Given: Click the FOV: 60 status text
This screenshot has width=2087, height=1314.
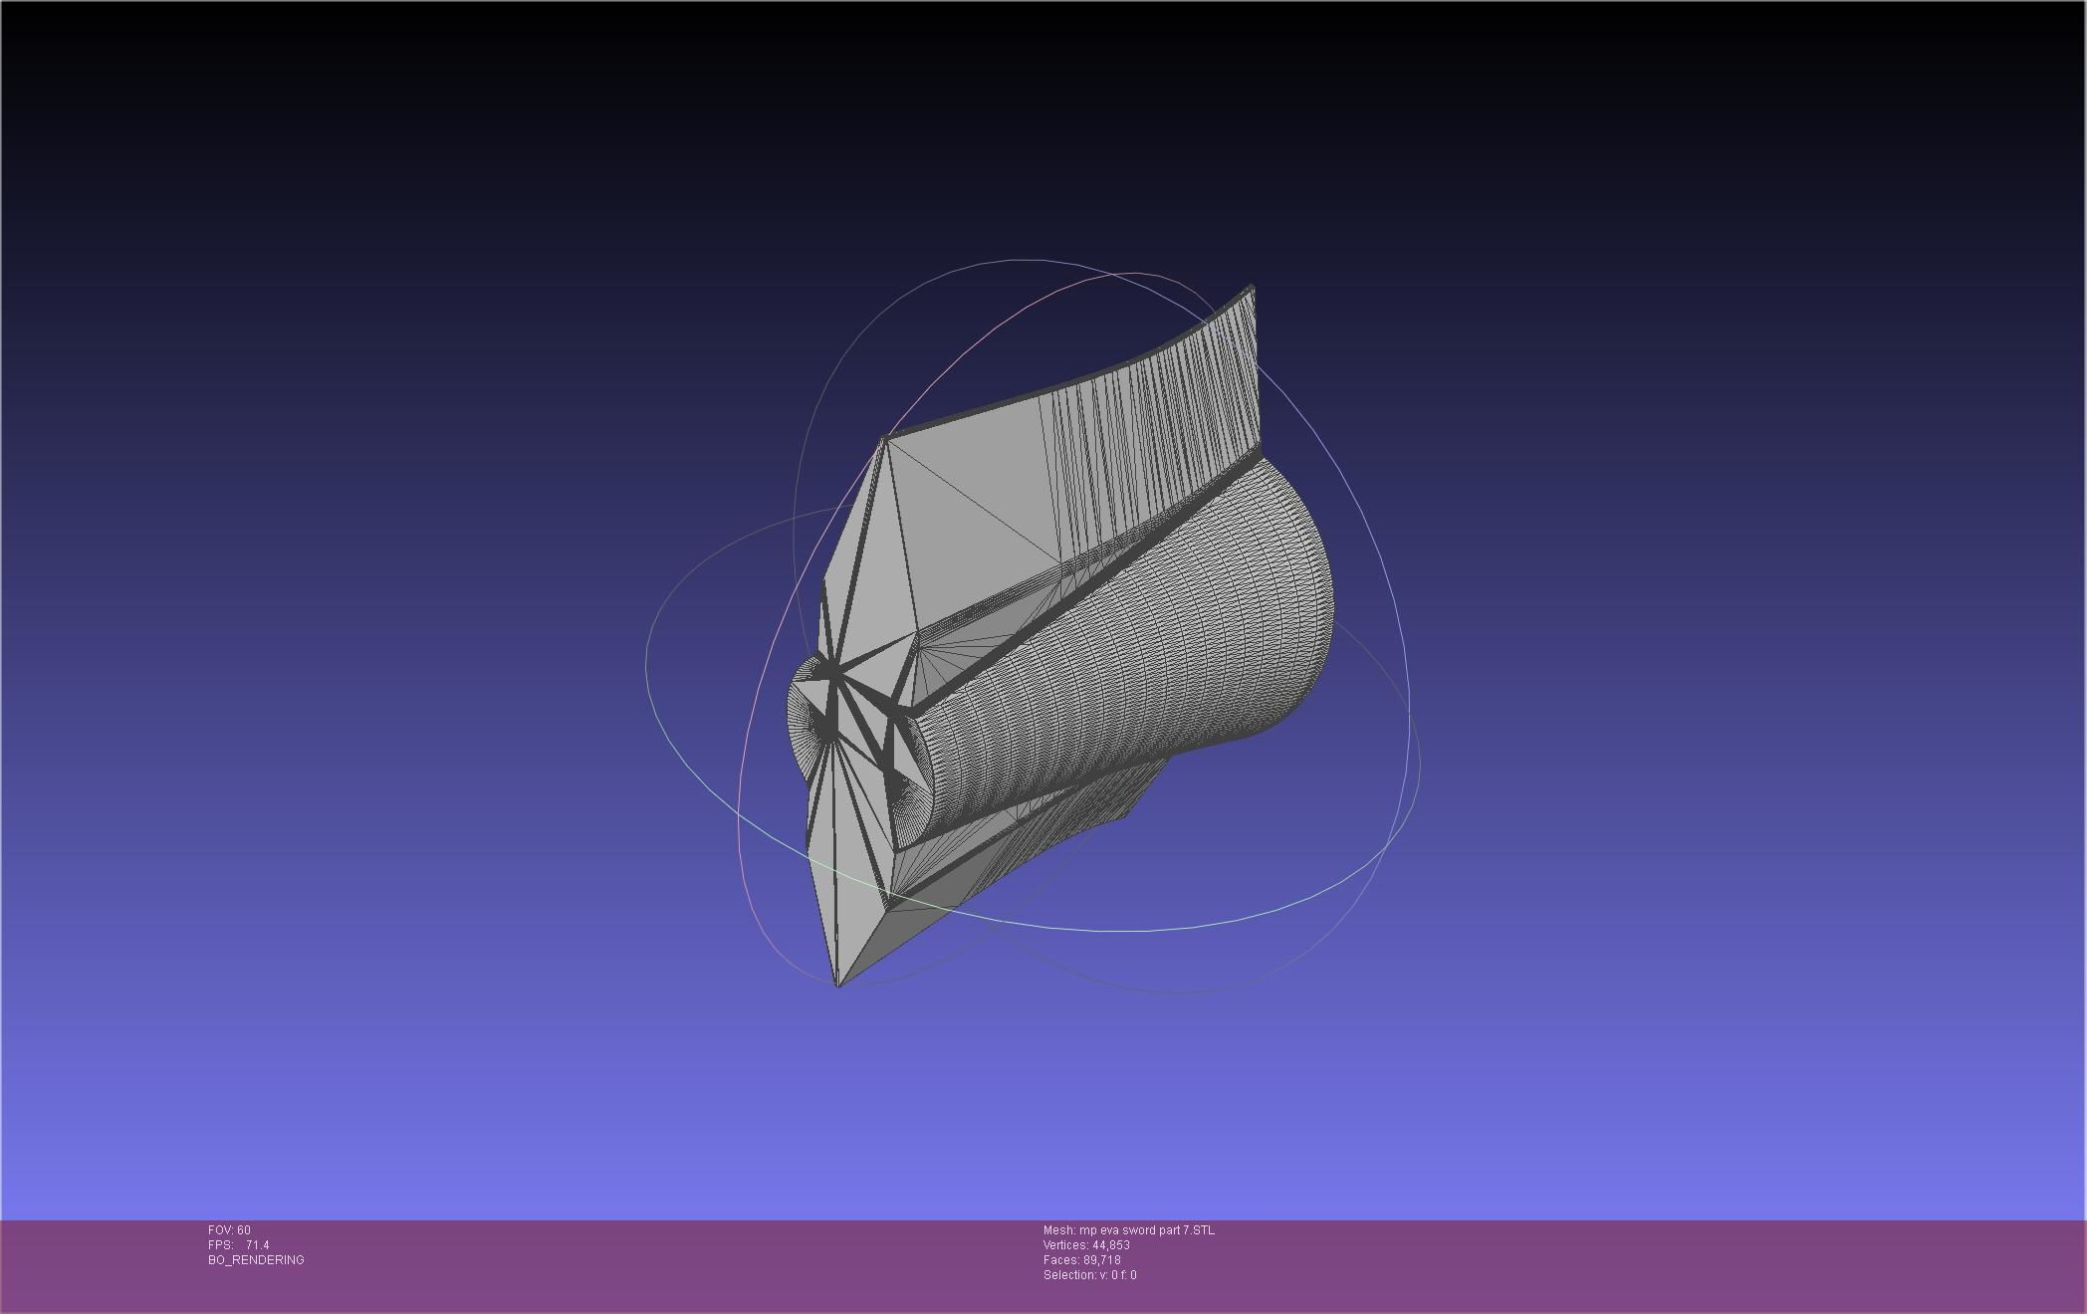Looking at the screenshot, I should (229, 1230).
